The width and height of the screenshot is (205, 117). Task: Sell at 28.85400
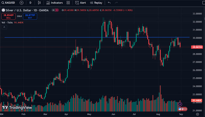[x=8, y=16]
